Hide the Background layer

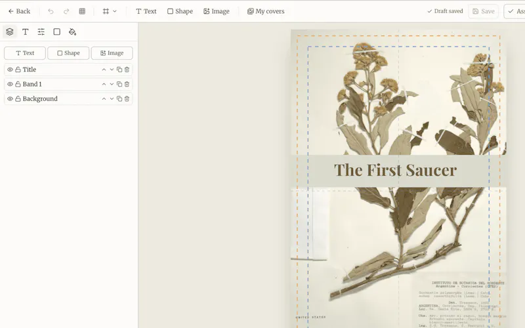(x=10, y=99)
